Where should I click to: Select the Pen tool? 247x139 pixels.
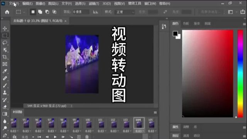point(5,136)
